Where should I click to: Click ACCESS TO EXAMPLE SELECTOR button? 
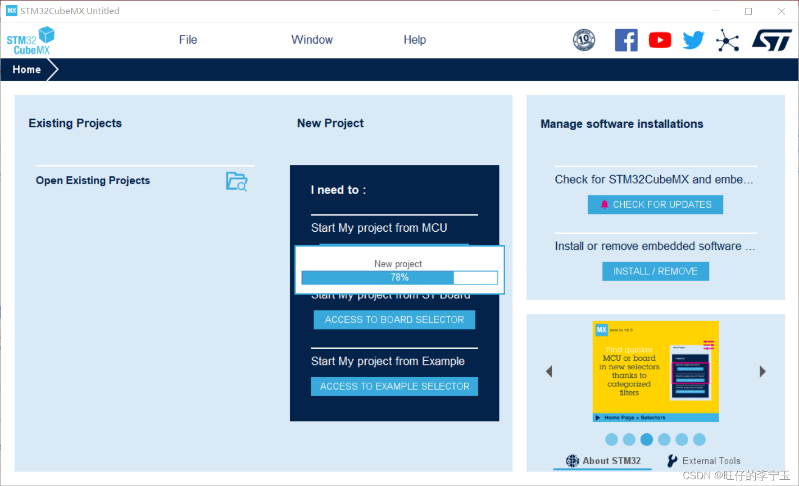394,387
